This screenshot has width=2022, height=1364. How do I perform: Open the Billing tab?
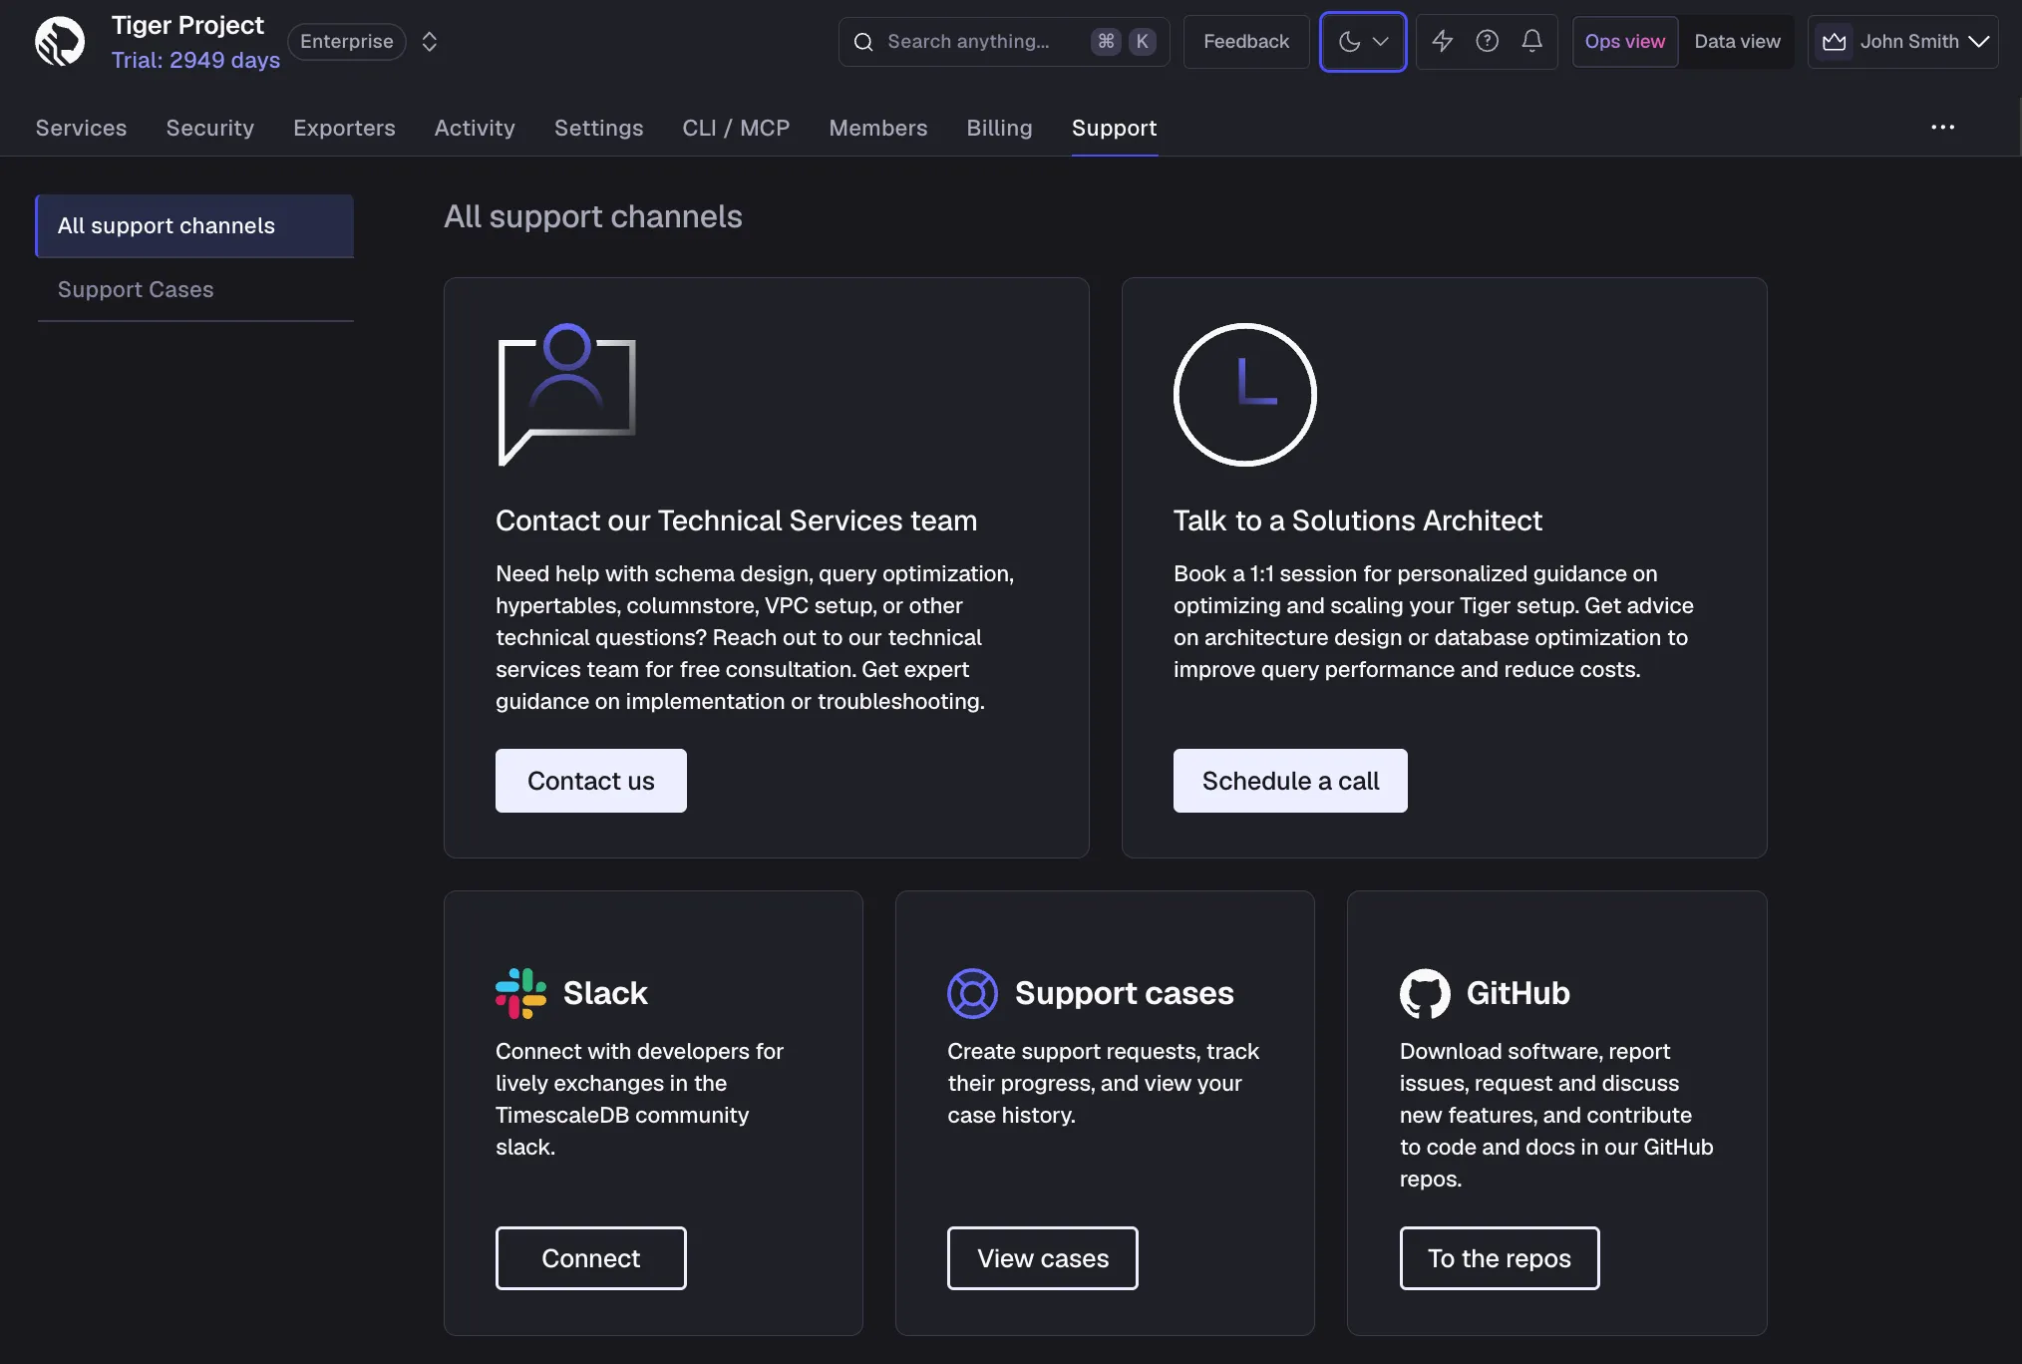point(999,128)
